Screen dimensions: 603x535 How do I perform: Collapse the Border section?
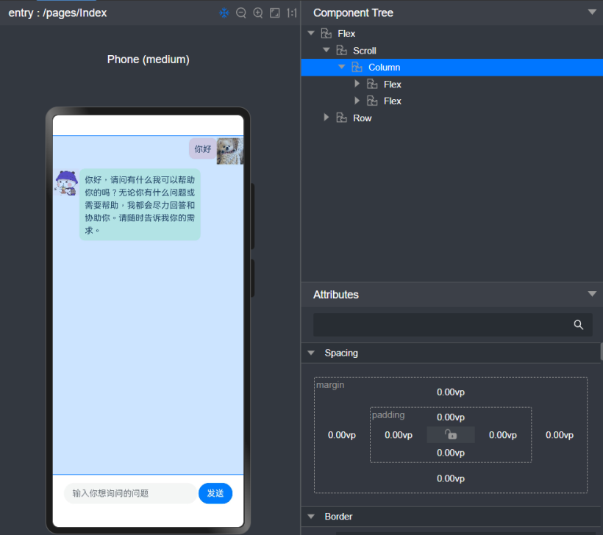point(311,517)
